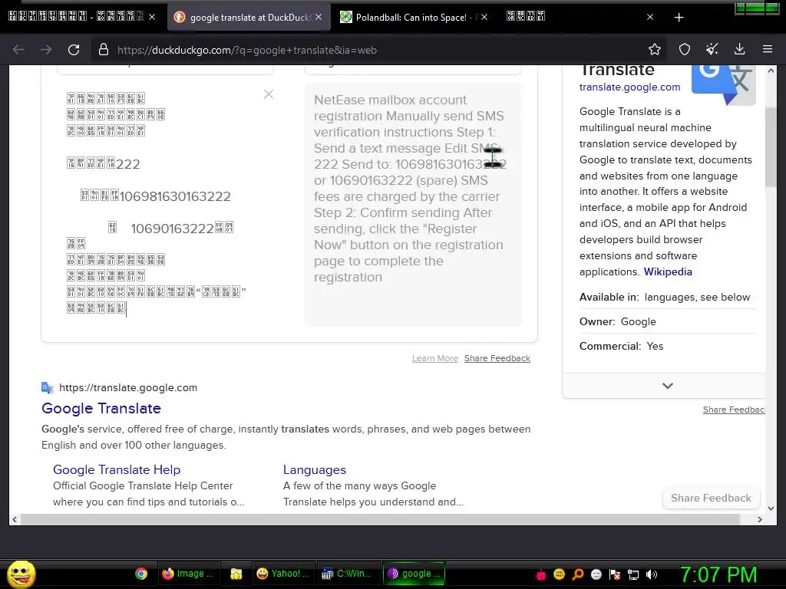Click the Available in: languages row

pyautogui.click(x=667, y=297)
